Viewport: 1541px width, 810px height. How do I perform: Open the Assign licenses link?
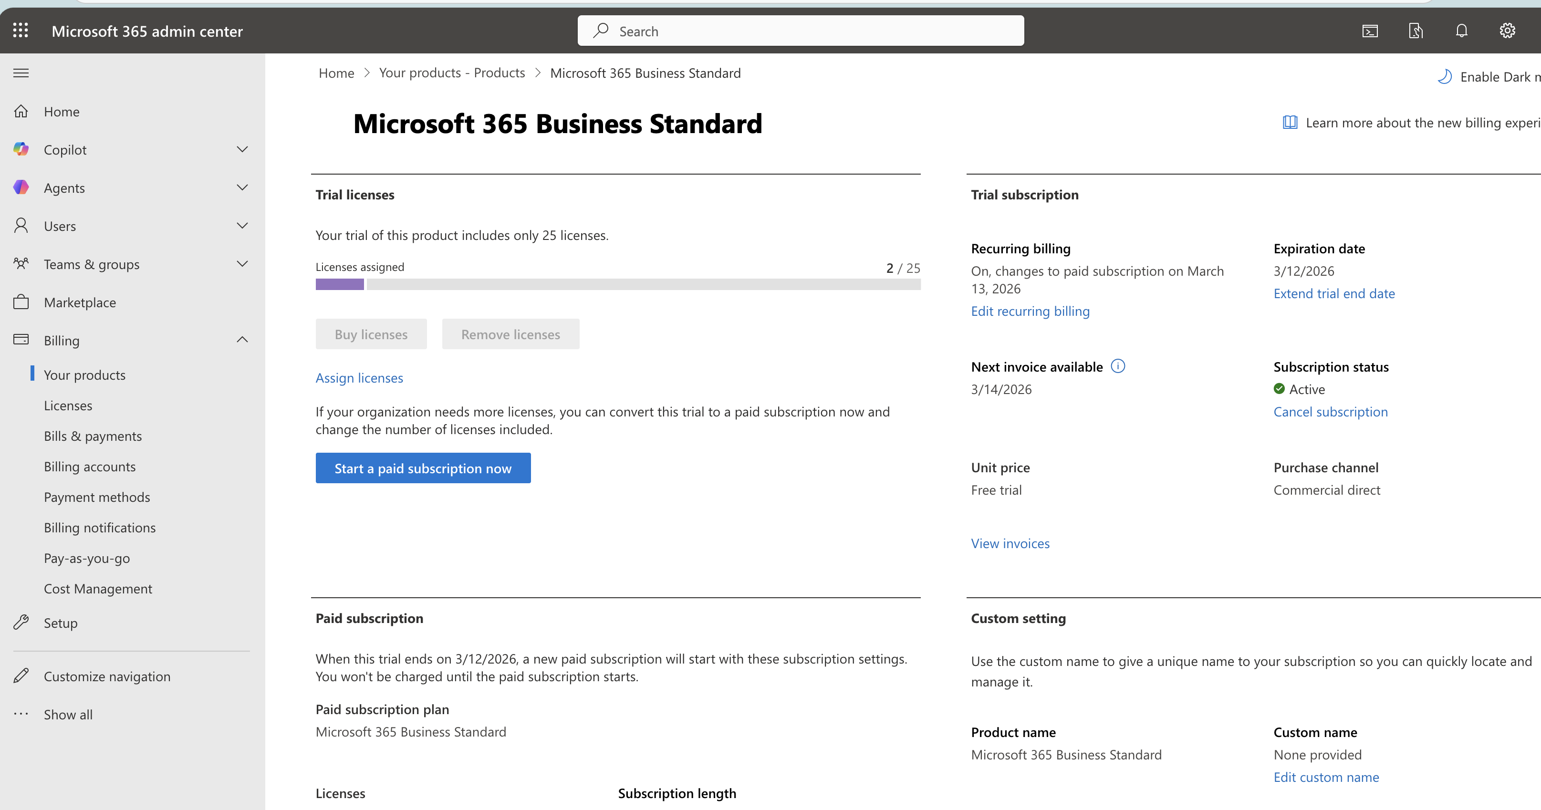click(x=360, y=377)
